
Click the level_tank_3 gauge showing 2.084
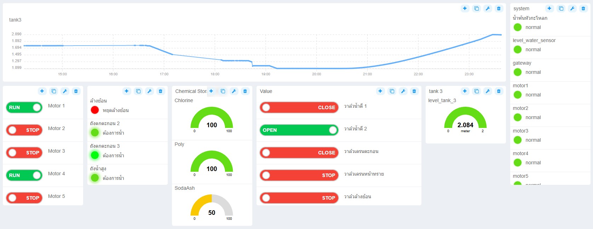point(465,119)
